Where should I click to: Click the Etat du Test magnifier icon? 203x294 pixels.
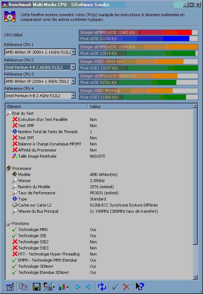pyautogui.click(x=9, y=113)
